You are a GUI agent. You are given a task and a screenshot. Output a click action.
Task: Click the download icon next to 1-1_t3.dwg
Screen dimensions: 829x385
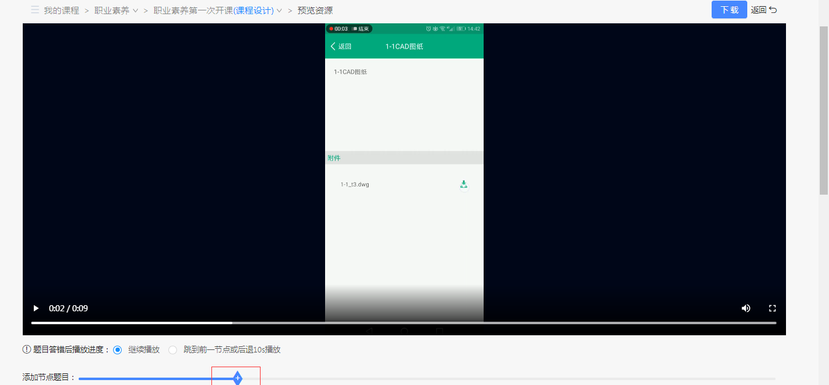[x=464, y=184]
